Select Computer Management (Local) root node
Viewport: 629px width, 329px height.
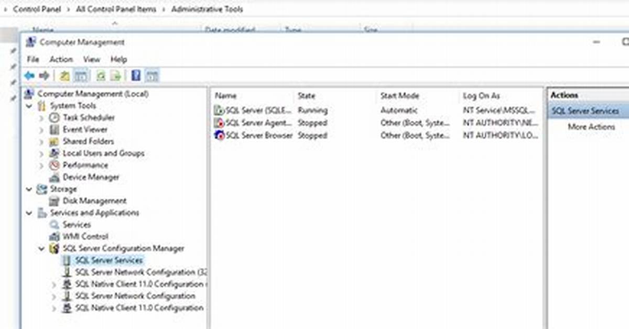click(x=93, y=94)
